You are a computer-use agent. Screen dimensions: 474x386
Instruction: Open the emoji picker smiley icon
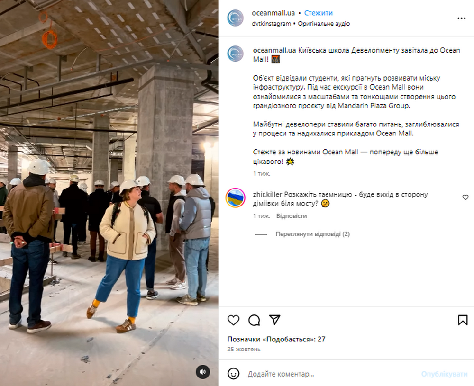(x=233, y=374)
